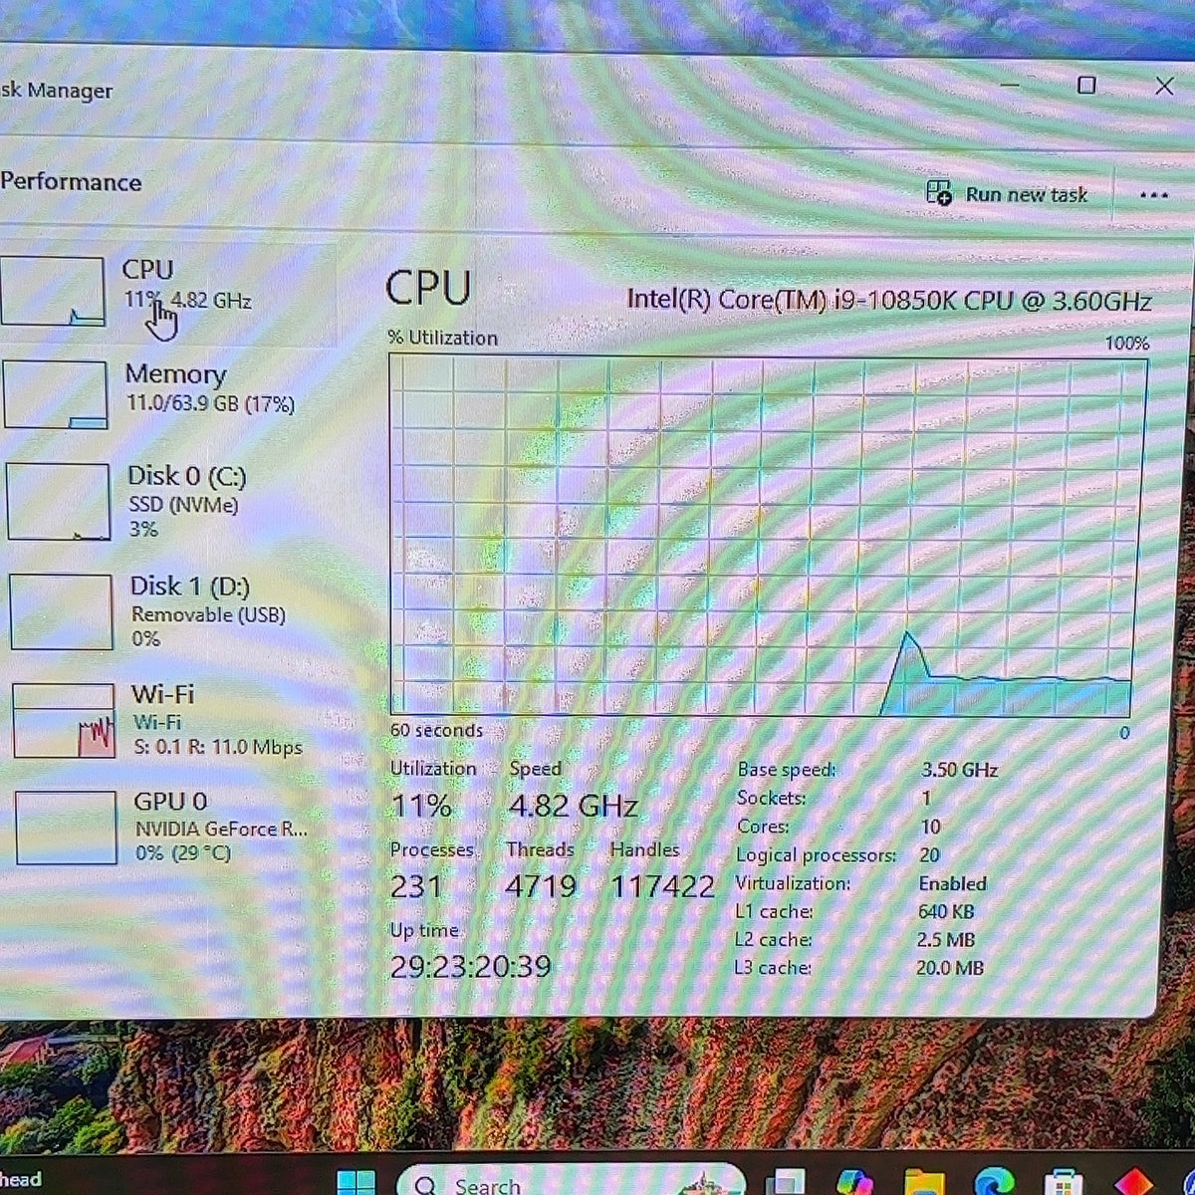
Task: Click the Performance page heading
Action: (71, 182)
